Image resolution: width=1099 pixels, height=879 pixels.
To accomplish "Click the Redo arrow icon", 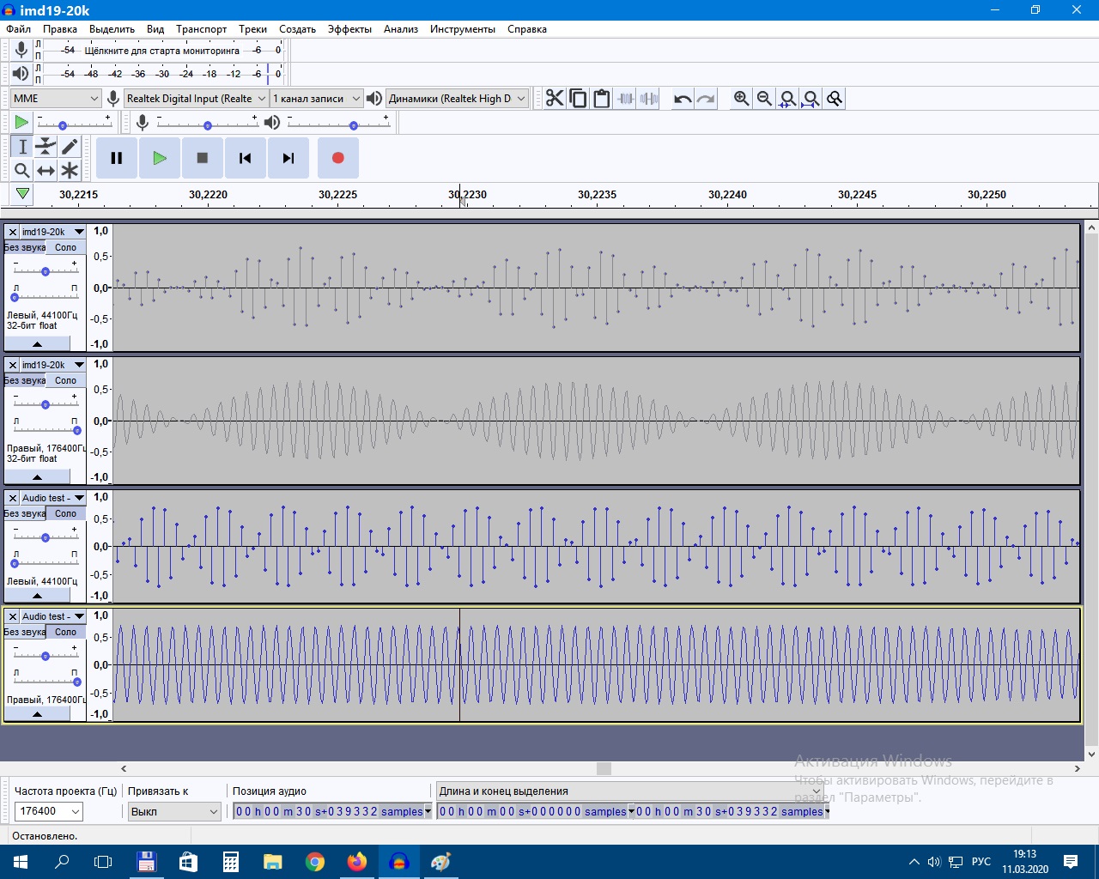I will 706,99.
